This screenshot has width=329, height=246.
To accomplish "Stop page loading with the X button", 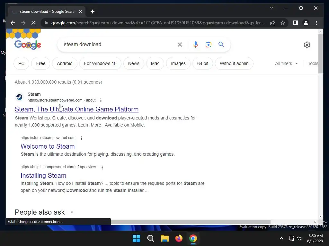I will pos(33,23).
